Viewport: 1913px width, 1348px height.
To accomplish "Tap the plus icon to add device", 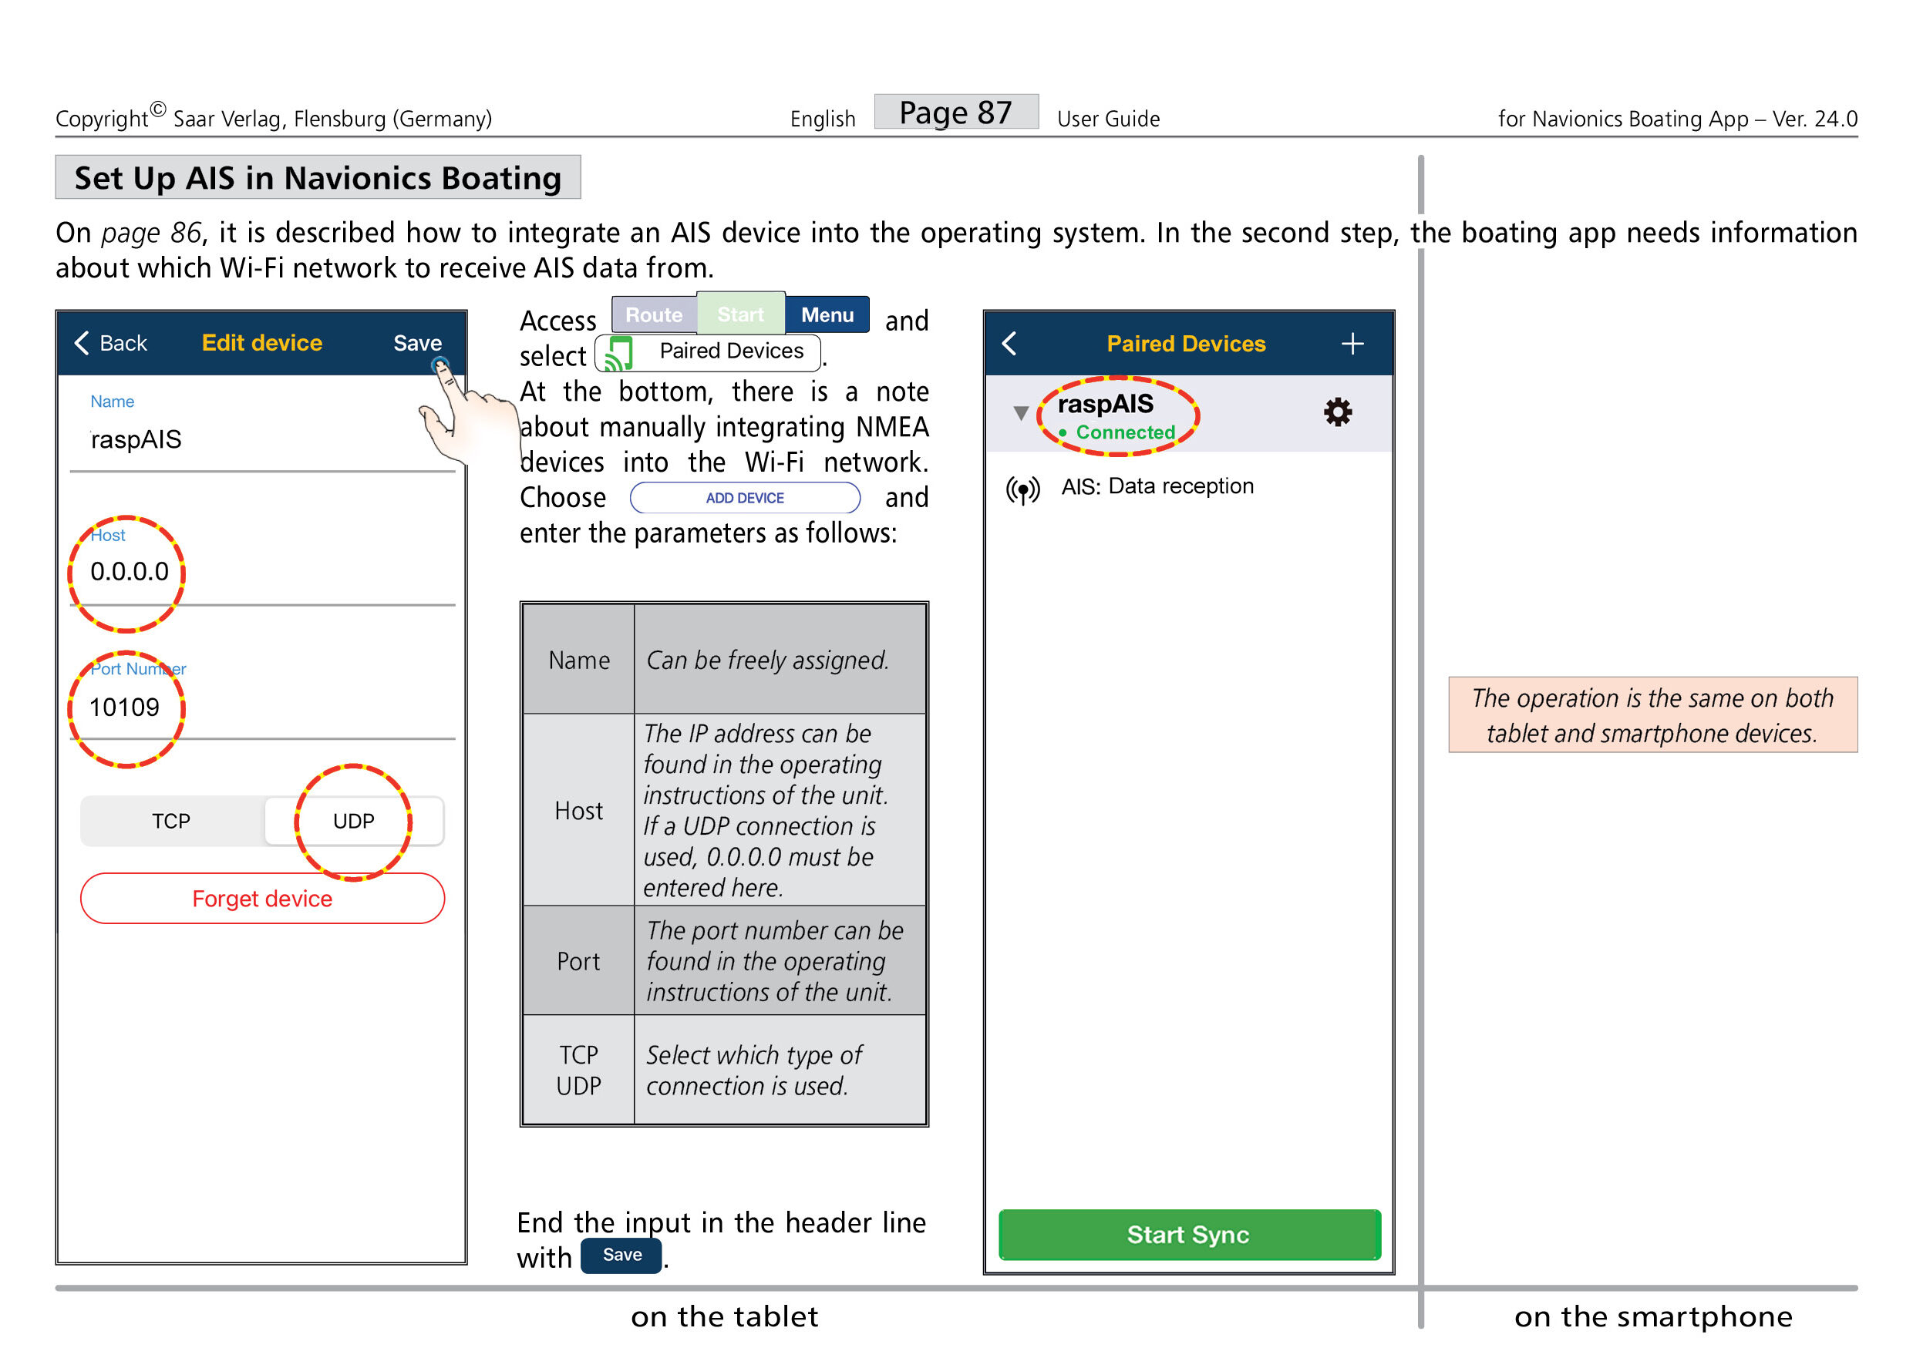I will point(1352,344).
